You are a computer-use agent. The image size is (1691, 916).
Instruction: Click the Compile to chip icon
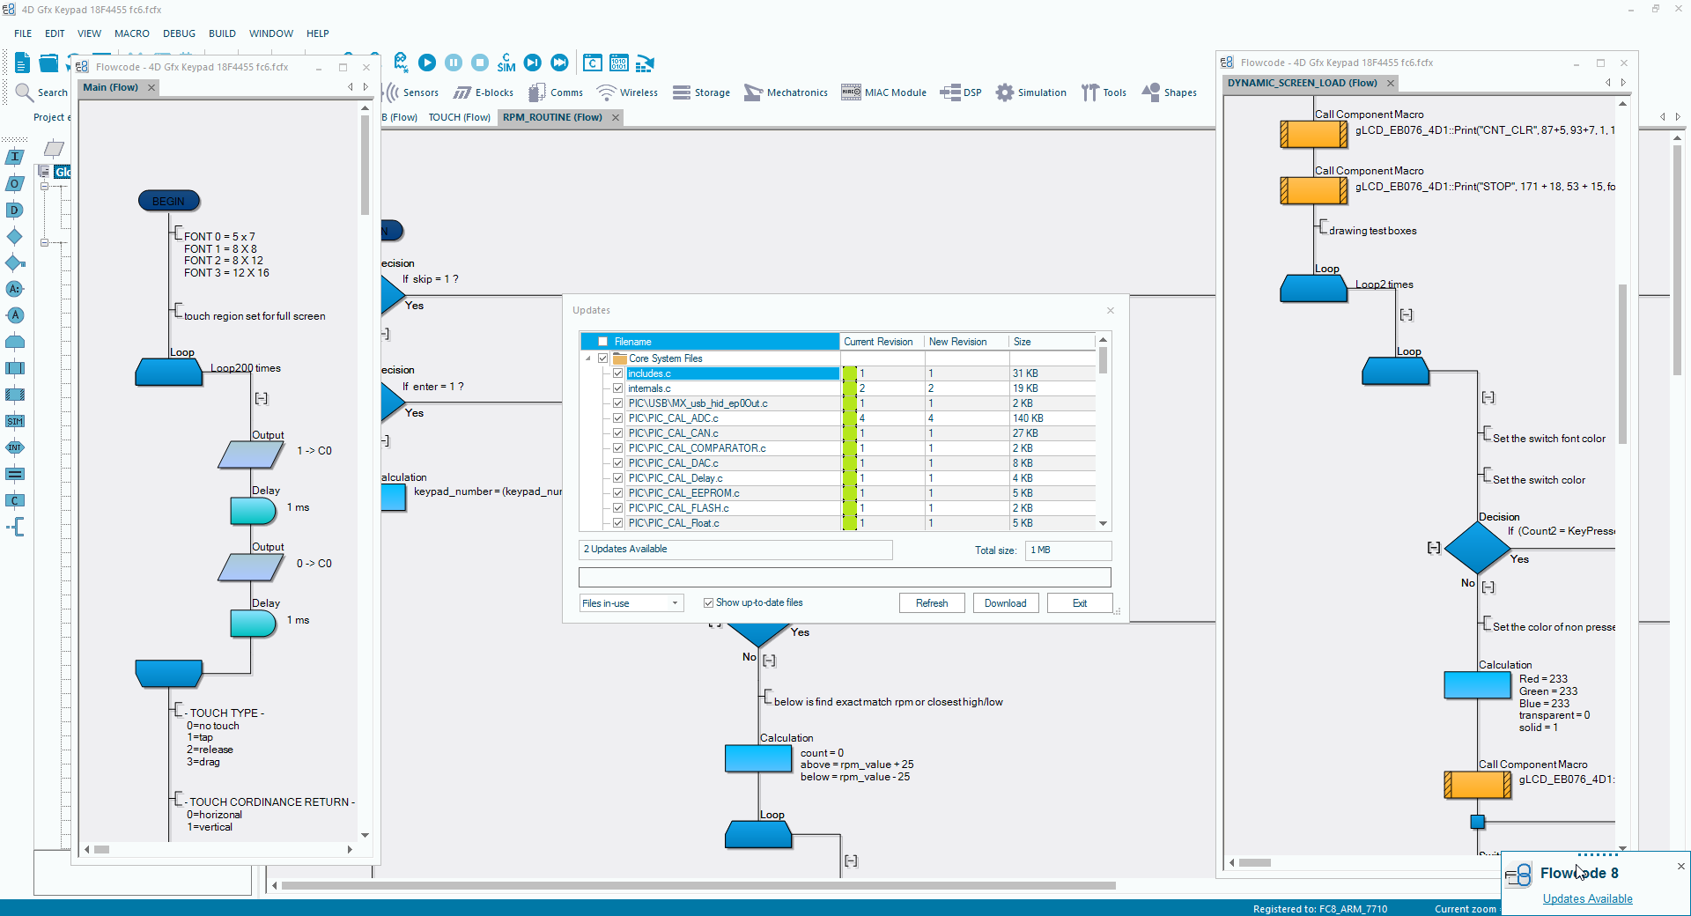[646, 63]
